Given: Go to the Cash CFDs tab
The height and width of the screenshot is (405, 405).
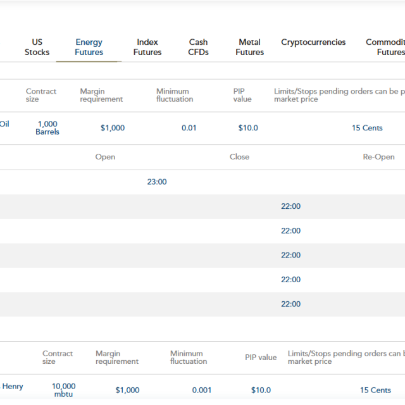Looking at the screenshot, I should tap(198, 47).
